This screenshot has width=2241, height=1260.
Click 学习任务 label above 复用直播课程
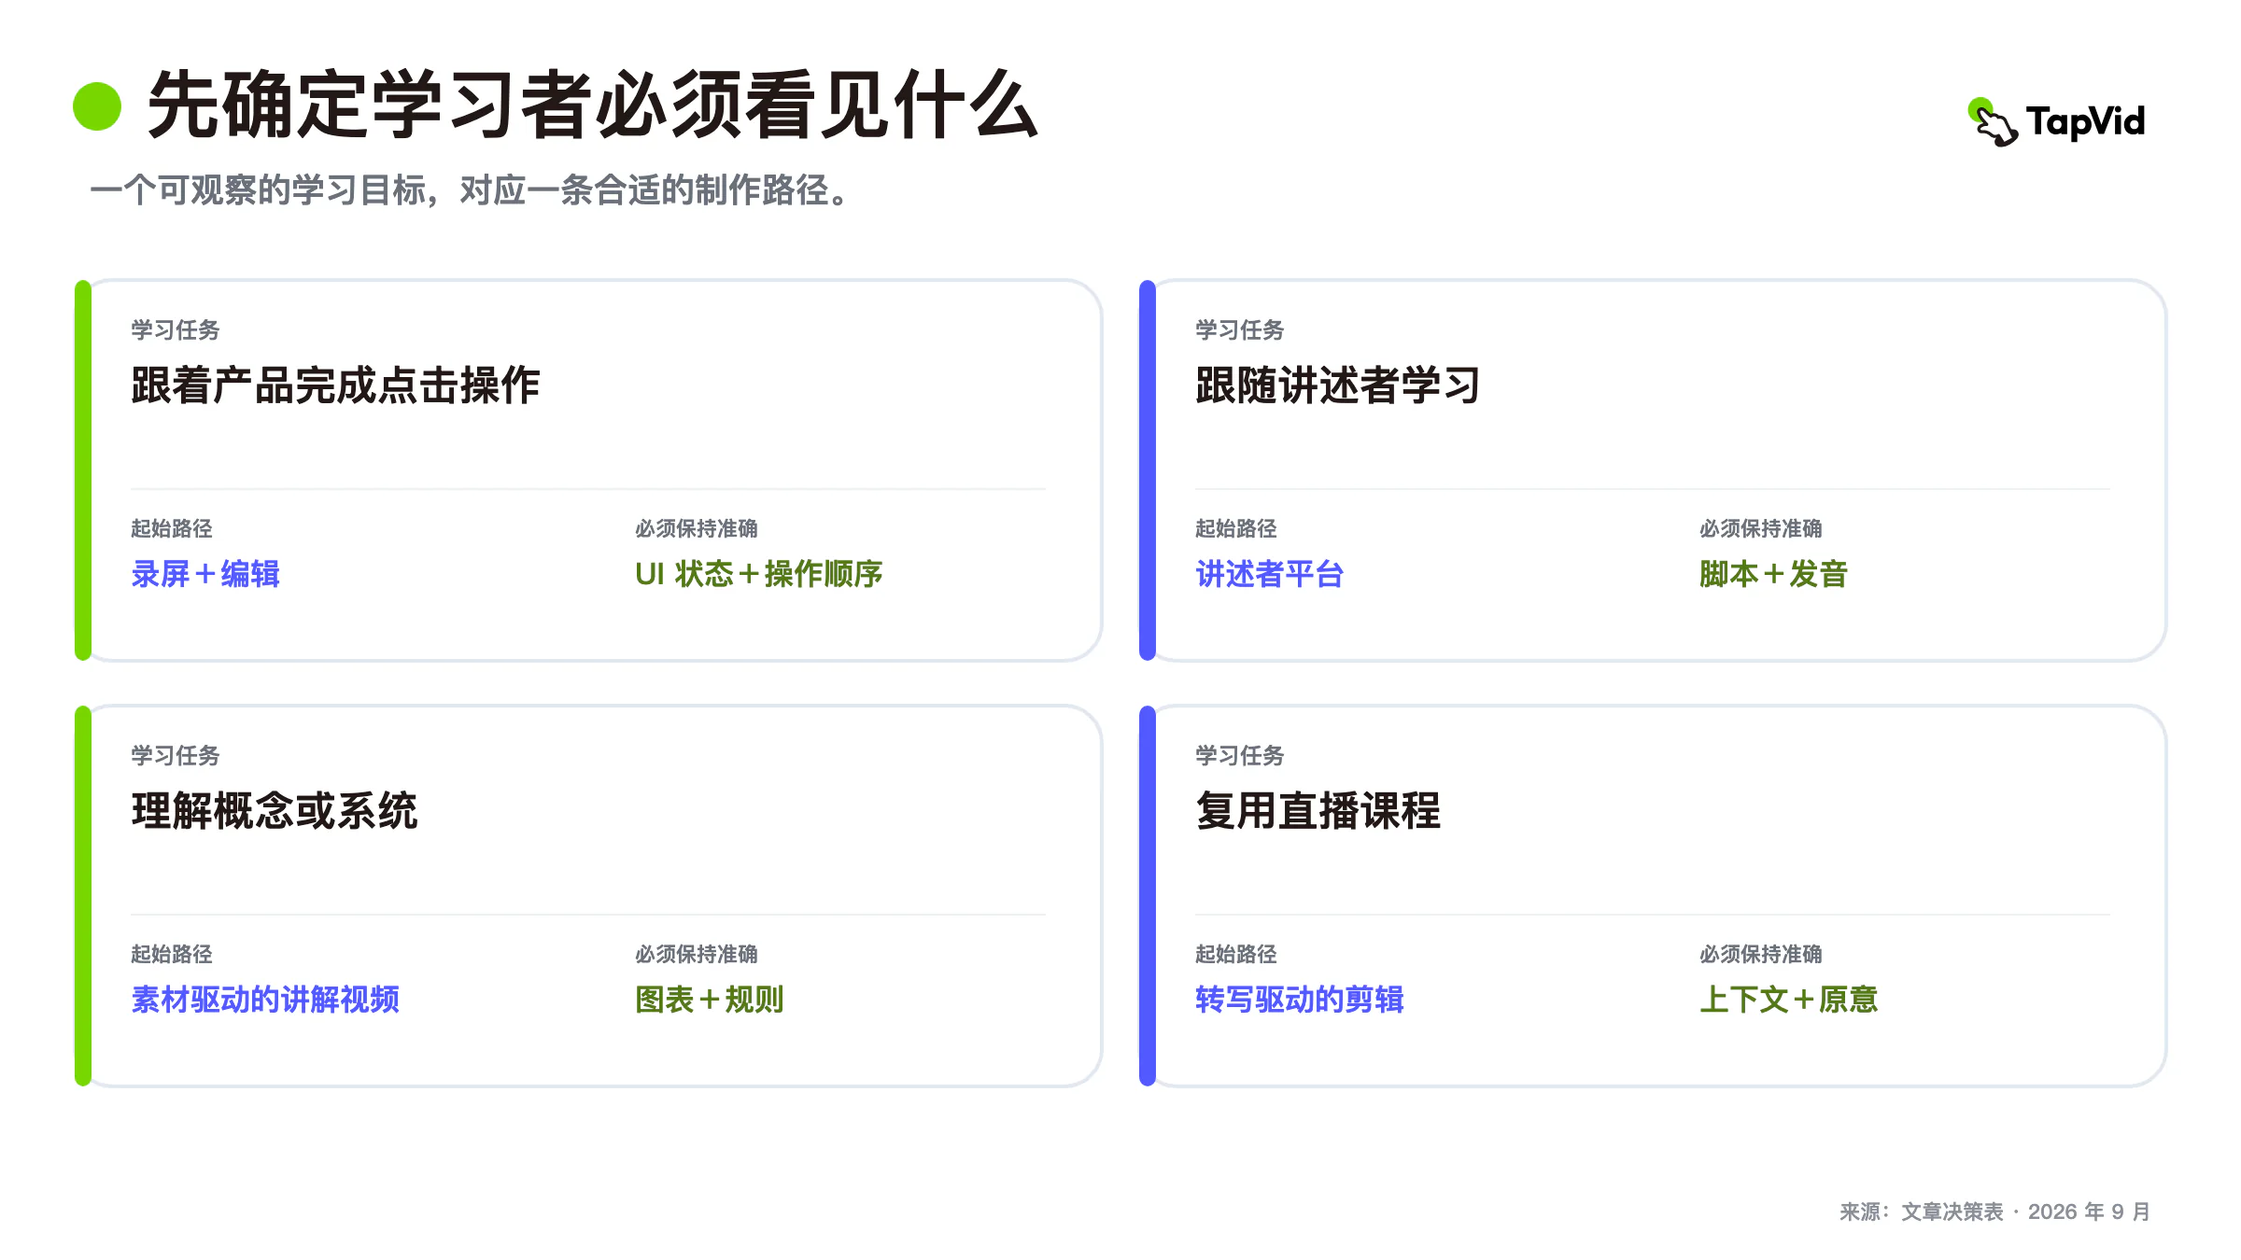point(1240,755)
